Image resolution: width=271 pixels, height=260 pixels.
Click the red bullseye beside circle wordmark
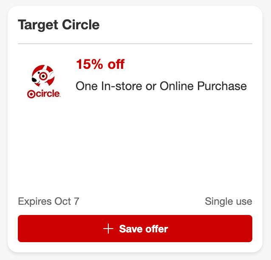pyautogui.click(x=31, y=94)
